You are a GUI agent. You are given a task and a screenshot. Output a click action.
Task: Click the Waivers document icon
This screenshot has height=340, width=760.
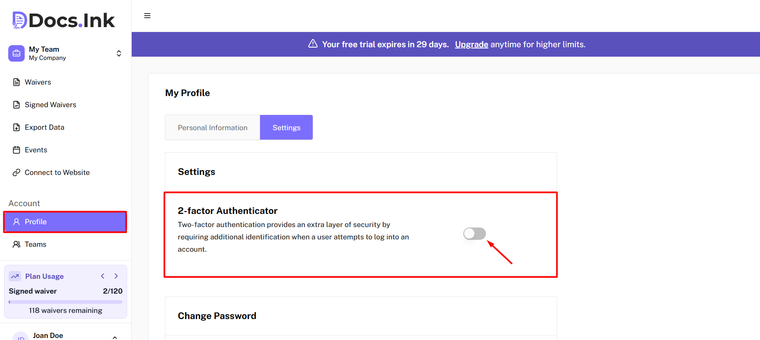click(x=16, y=82)
